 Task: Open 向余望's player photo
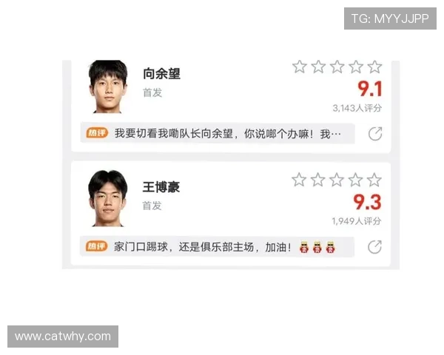[108, 87]
